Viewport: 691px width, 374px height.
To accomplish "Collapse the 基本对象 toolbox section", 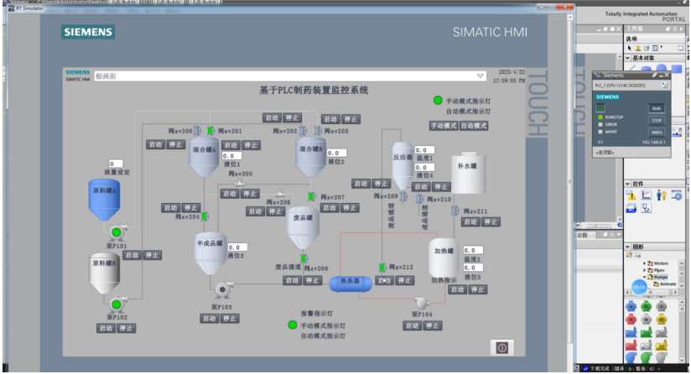I will click(x=627, y=58).
